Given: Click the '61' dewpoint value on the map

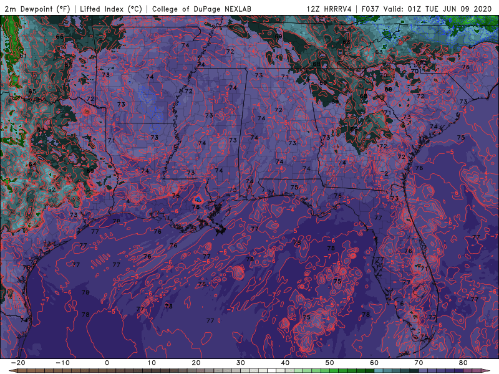Looking at the screenshot, I should (x=23, y=55).
